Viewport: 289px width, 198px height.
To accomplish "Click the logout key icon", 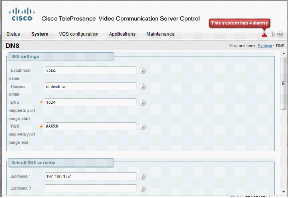I will pyautogui.click(x=280, y=34).
